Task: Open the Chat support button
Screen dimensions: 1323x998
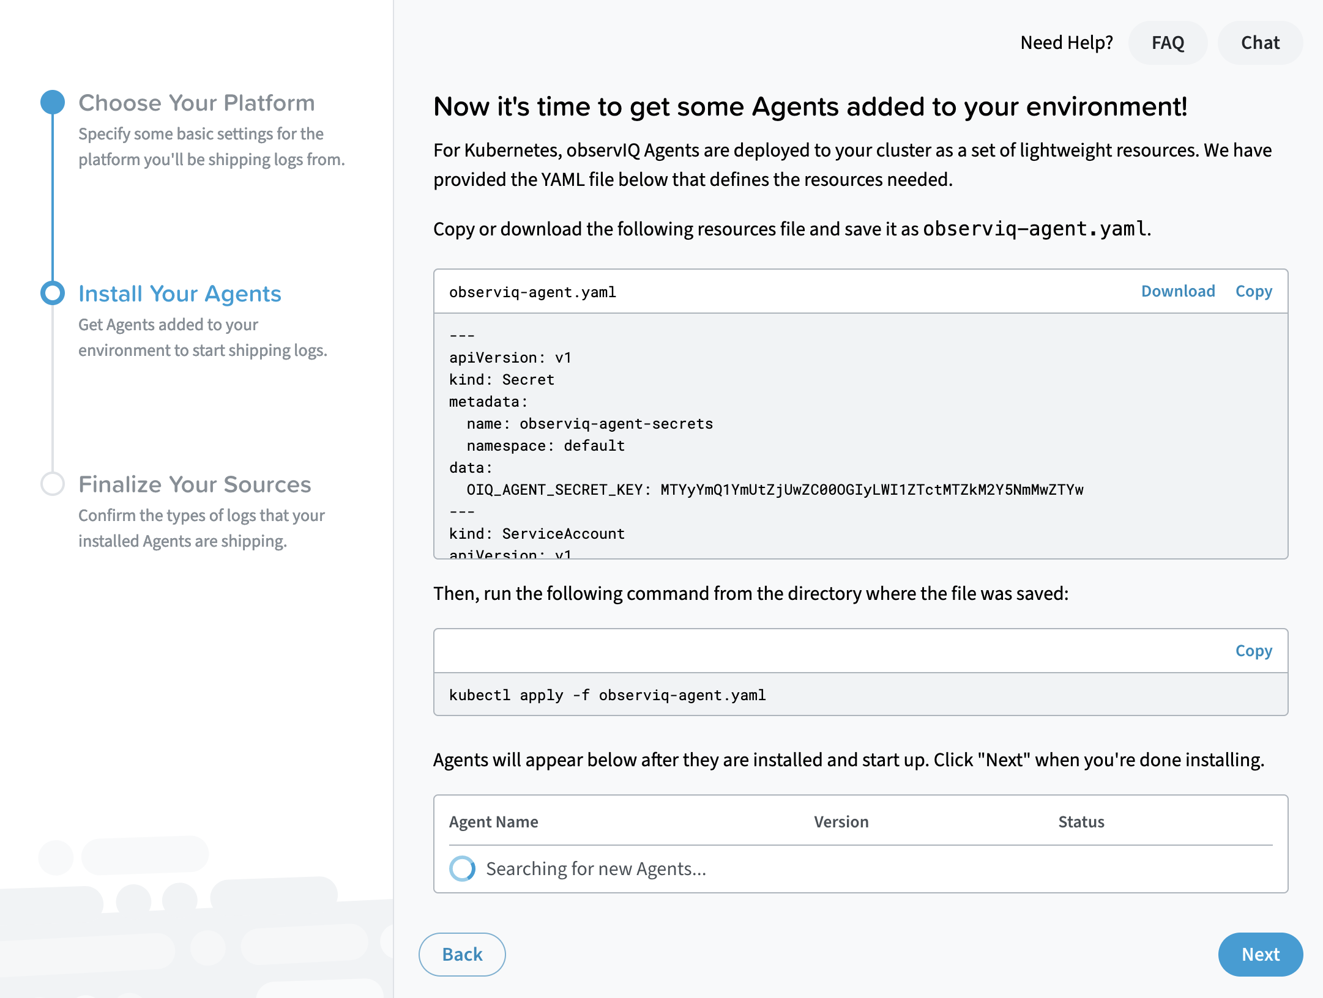Action: pyautogui.click(x=1260, y=43)
